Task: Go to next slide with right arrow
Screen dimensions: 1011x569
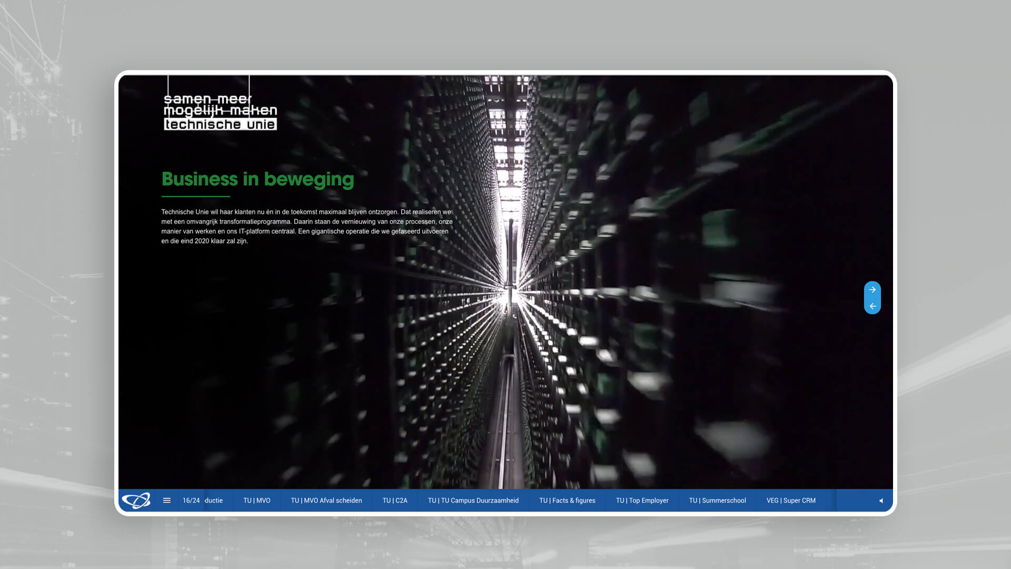Action: (873, 290)
